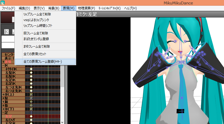This screenshot has width=224, height=124.
Task: Click the head bone marker on model
Action: tap(181, 53)
